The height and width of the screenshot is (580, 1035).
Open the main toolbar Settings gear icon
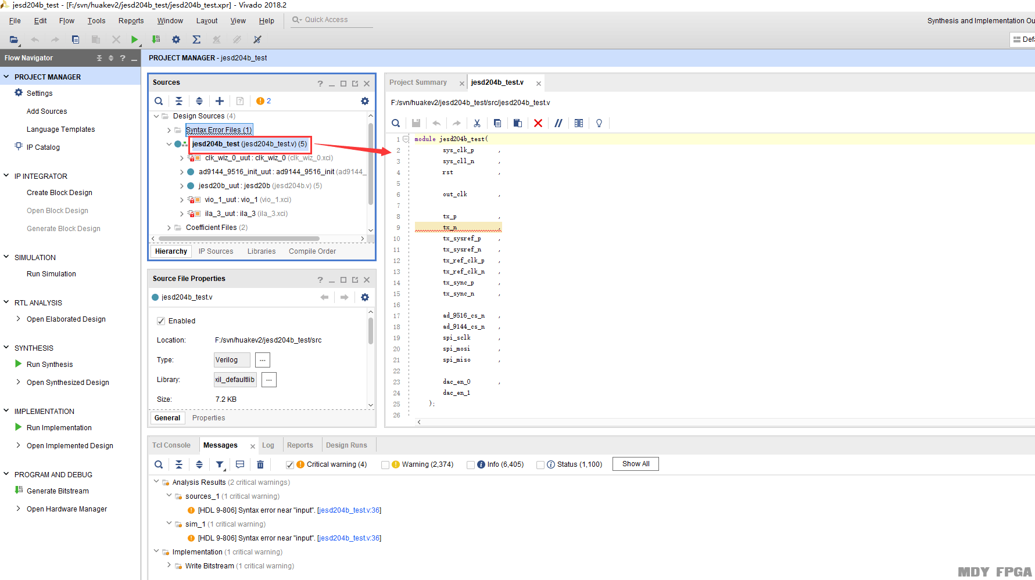[x=176, y=39]
